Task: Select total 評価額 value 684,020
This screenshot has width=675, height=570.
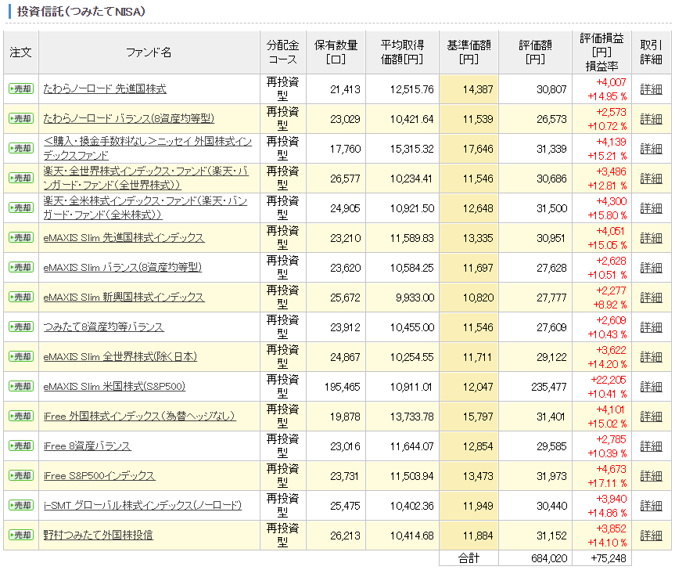Action: (x=549, y=558)
